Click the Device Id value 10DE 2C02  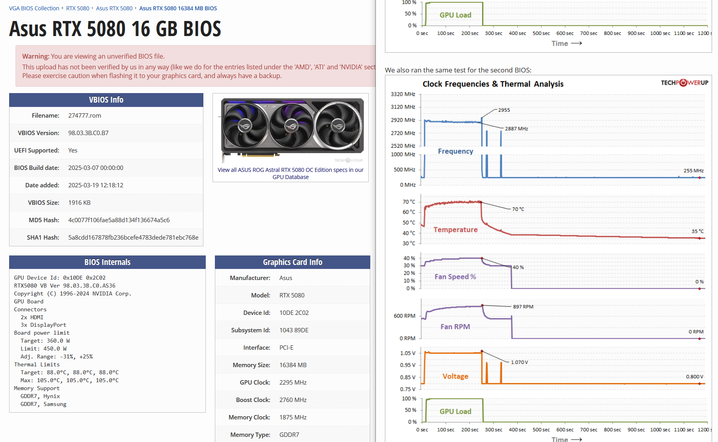tap(294, 313)
